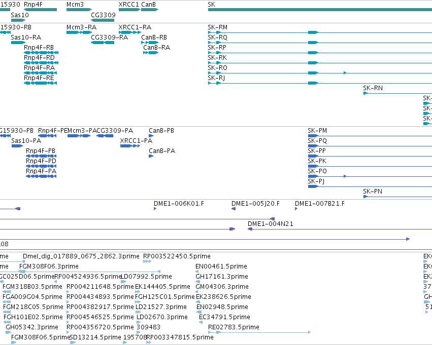Click protein Rnp4F-PB

pos(41,156)
